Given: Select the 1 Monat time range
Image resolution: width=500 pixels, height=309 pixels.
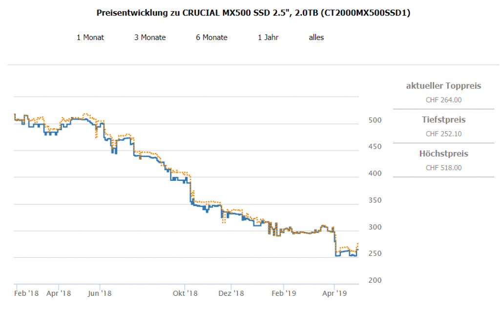Looking at the screenshot, I should click(x=90, y=38).
